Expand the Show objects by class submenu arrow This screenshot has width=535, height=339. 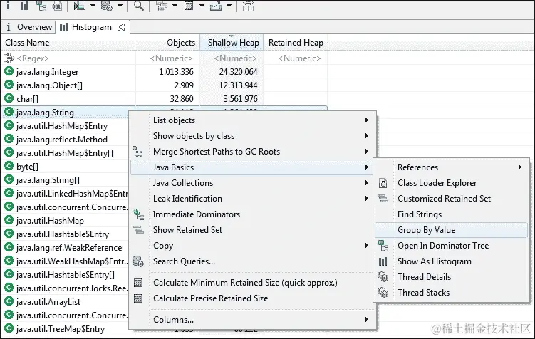[x=366, y=136]
